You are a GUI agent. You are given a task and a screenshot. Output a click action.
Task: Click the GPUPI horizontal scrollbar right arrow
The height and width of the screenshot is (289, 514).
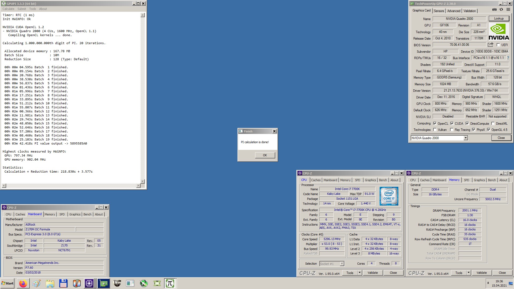(x=138, y=185)
